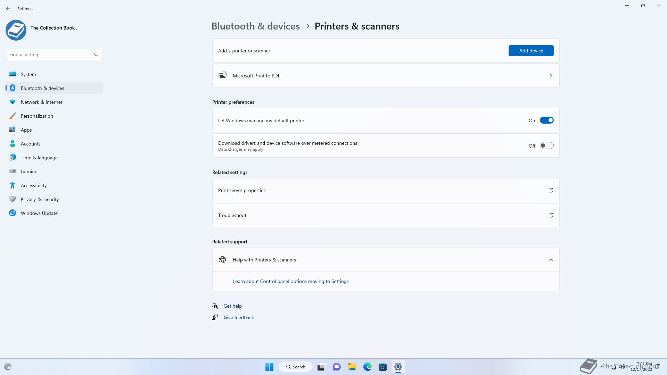Open the widgets icon on taskbar
Image resolution: width=667 pixels, height=375 pixels.
[x=8, y=367]
